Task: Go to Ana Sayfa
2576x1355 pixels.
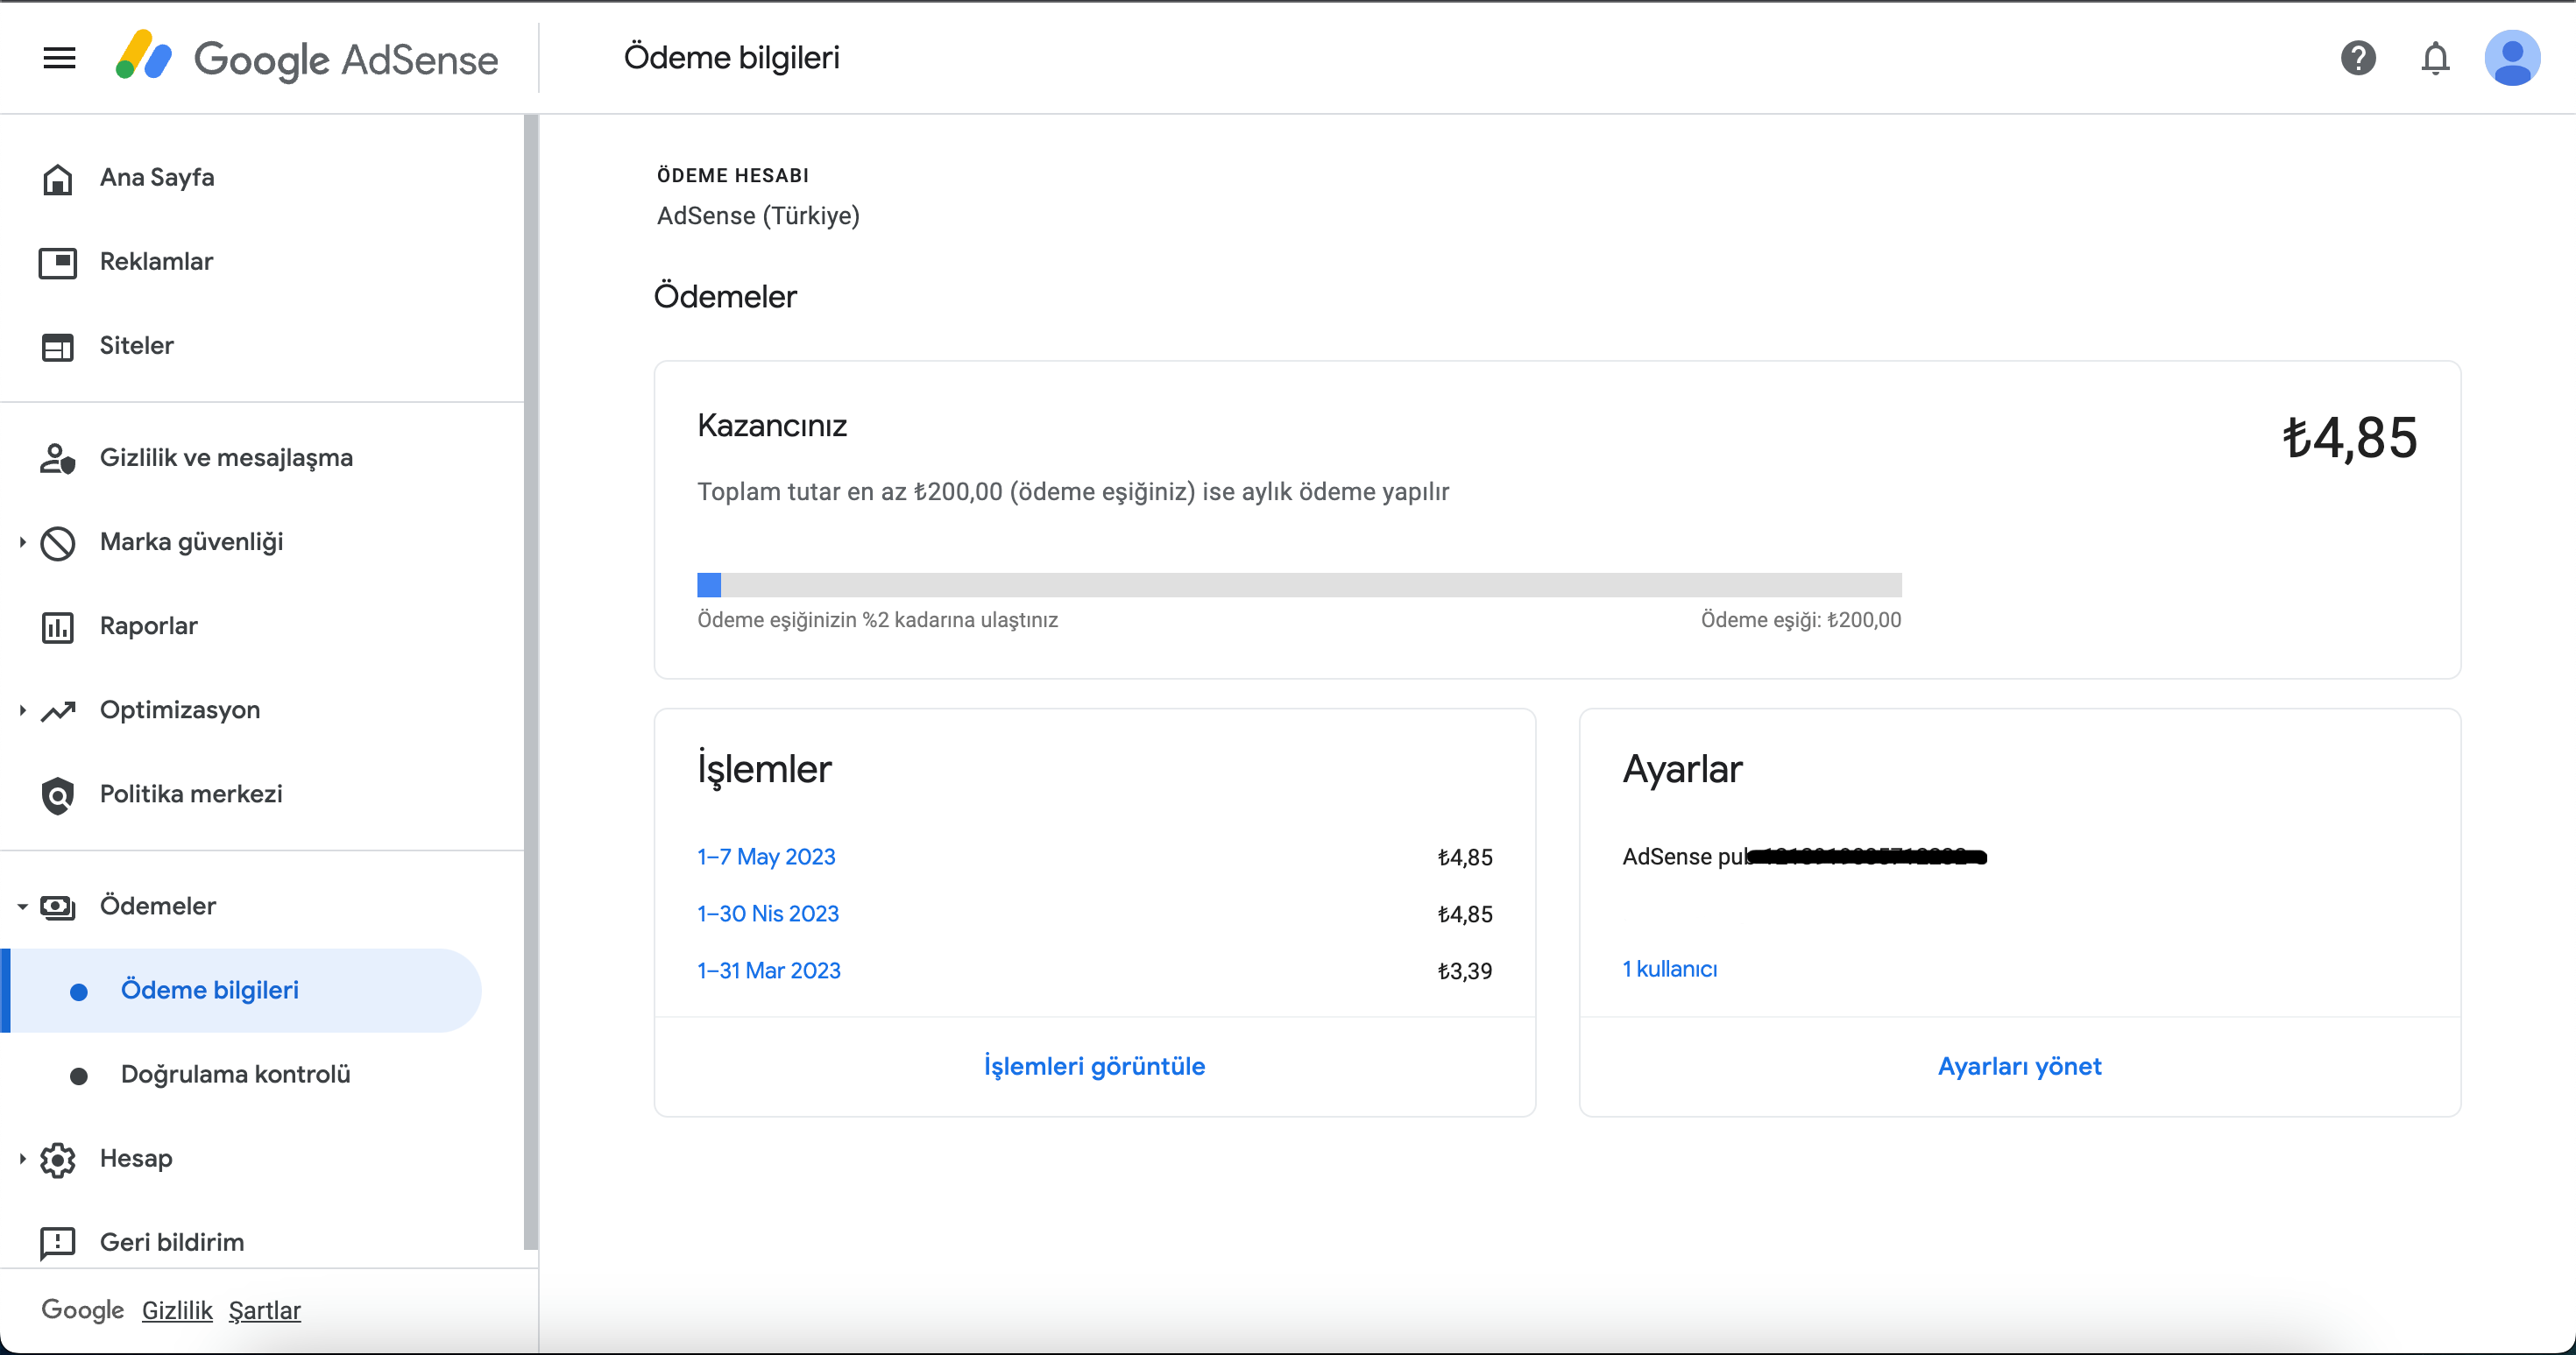Action: tap(157, 177)
